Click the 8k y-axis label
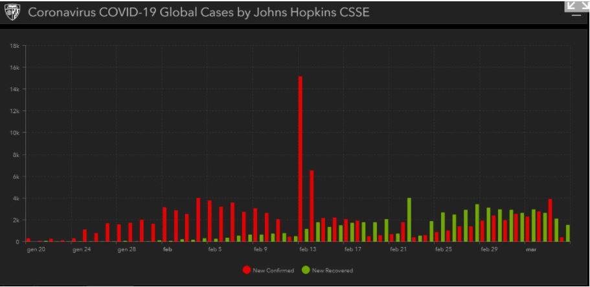The height and width of the screenshot is (287, 590). [x=16, y=154]
